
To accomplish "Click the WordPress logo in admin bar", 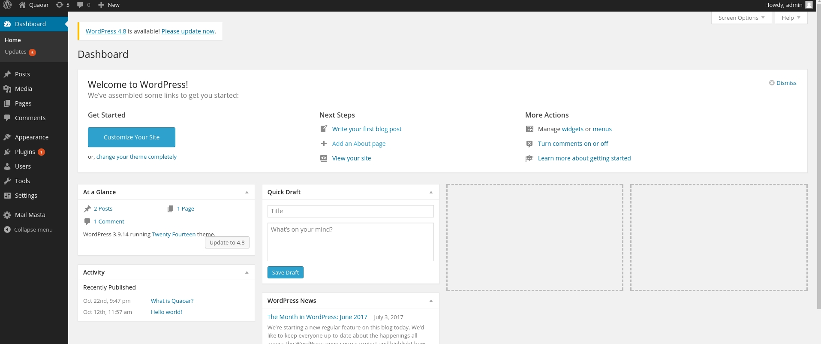I will point(7,5).
